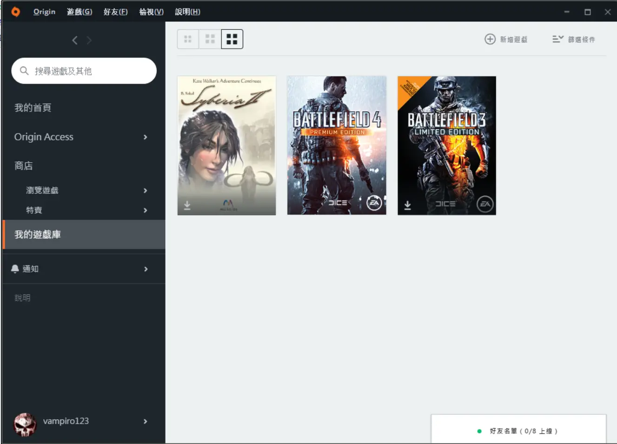Click the EA logo on Battlefield 4 cover
617x444 pixels.
[374, 203]
